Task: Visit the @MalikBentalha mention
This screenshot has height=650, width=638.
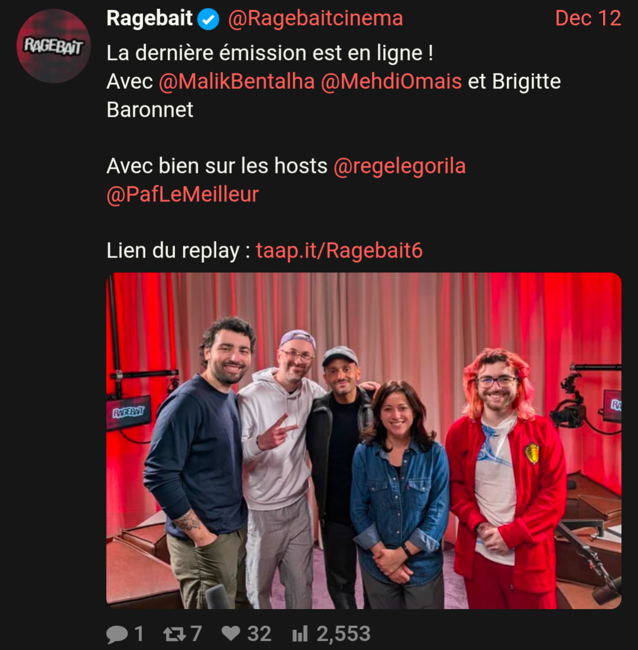Action: point(237,81)
